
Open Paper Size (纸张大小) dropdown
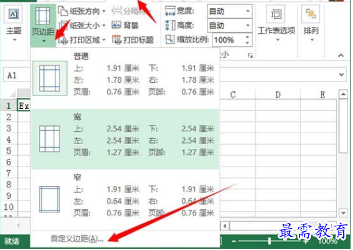[82, 26]
